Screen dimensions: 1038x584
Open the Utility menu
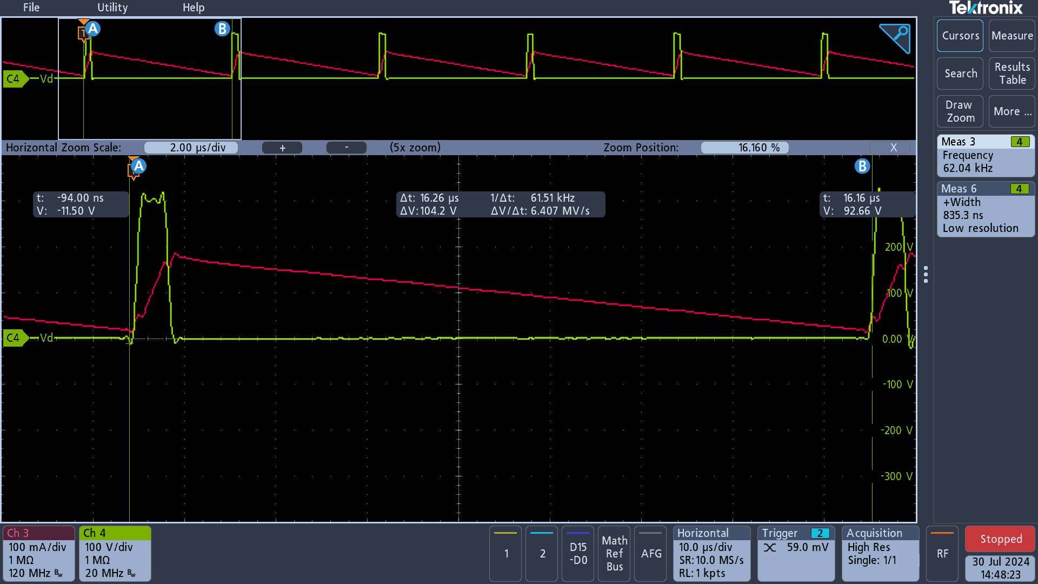coord(112,8)
